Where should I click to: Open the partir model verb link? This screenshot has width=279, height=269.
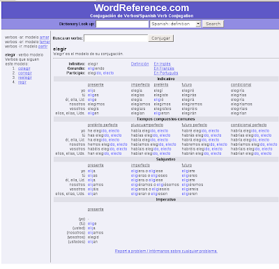(x=43, y=47)
